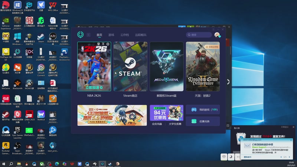The width and height of the screenshot is (297, 167).
Task: Open the Steam taskbar button
Action: point(110,164)
